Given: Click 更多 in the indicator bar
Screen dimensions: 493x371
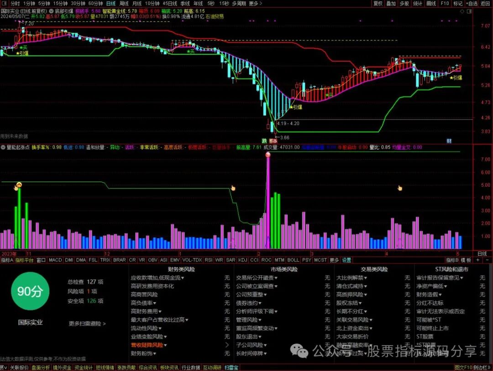Looking at the screenshot, I should click(334, 260).
